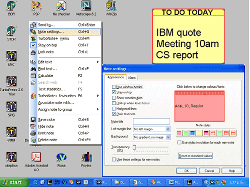The width and height of the screenshot is (250, 187).
Task: Choose Find text... menu item
Action: 65,69
